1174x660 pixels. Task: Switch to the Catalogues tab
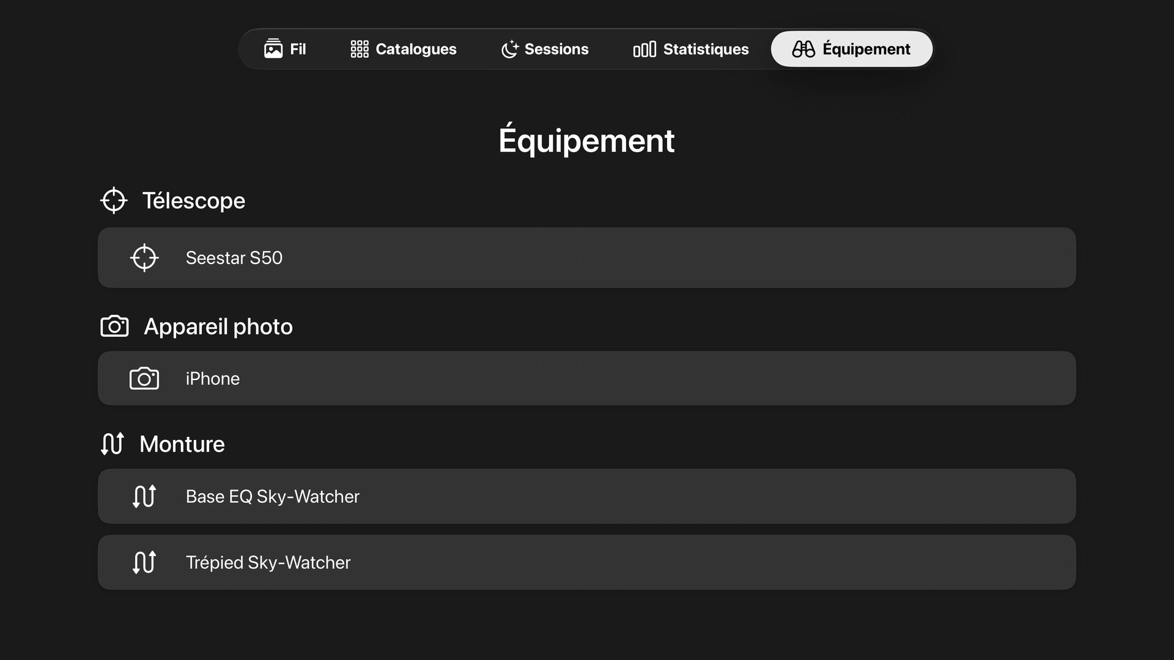tap(403, 49)
